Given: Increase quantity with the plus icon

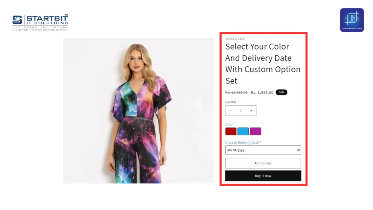Looking at the screenshot, I should pos(251,110).
